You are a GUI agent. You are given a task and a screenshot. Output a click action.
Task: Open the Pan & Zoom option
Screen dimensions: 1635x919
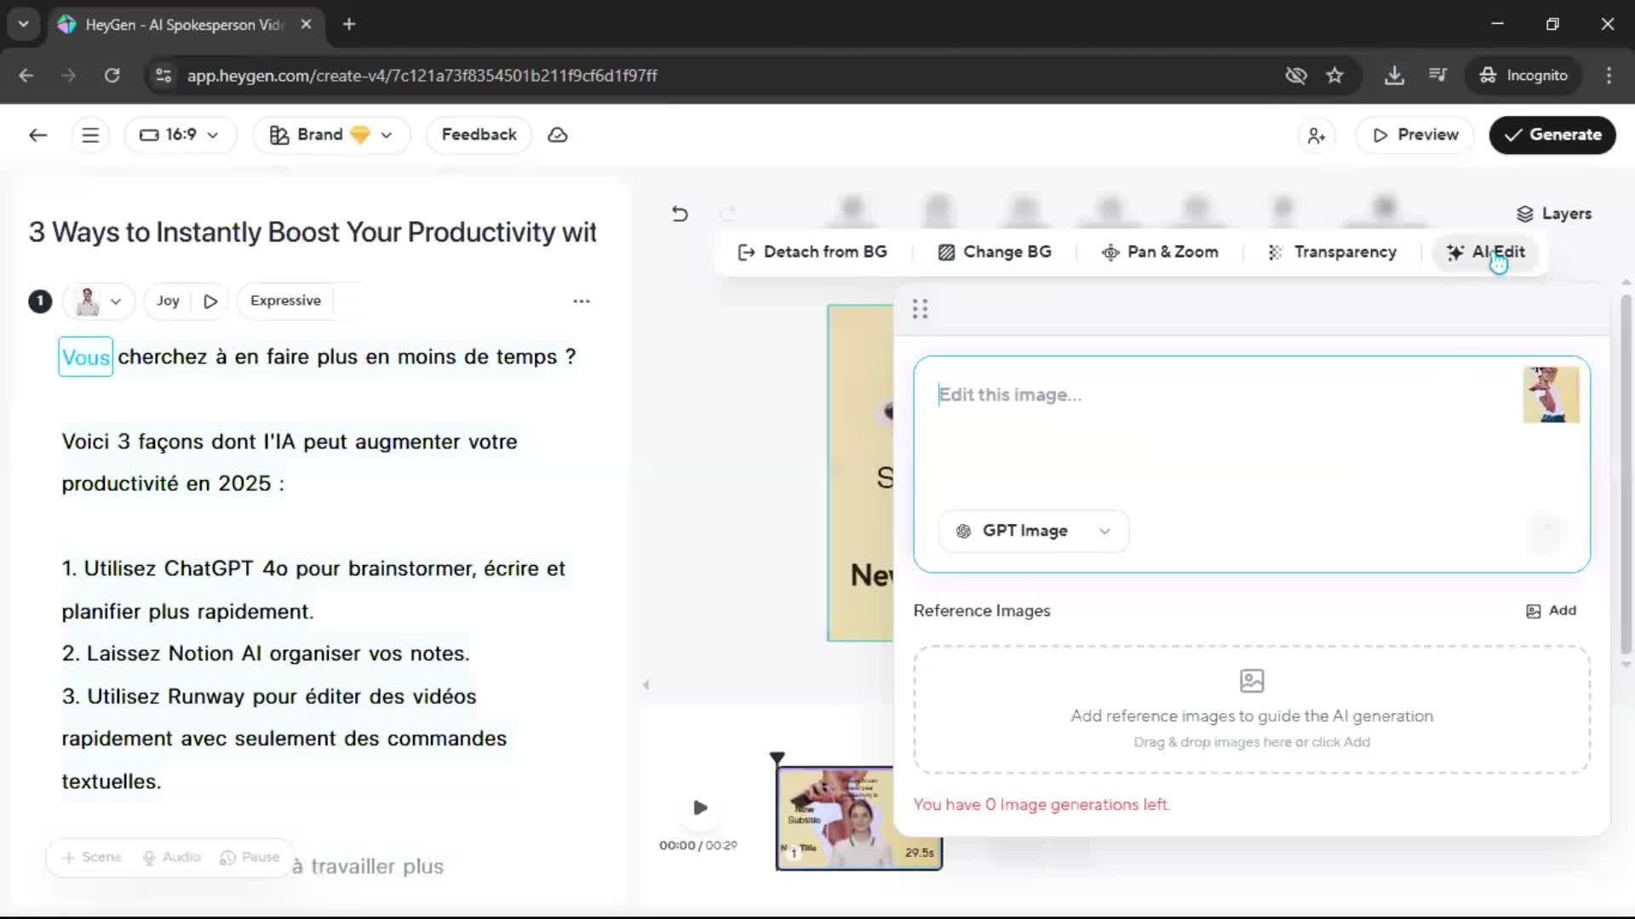(x=1160, y=252)
